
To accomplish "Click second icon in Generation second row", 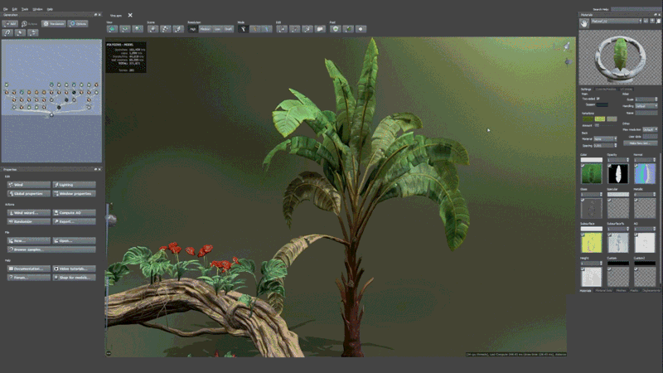I will 20,32.
